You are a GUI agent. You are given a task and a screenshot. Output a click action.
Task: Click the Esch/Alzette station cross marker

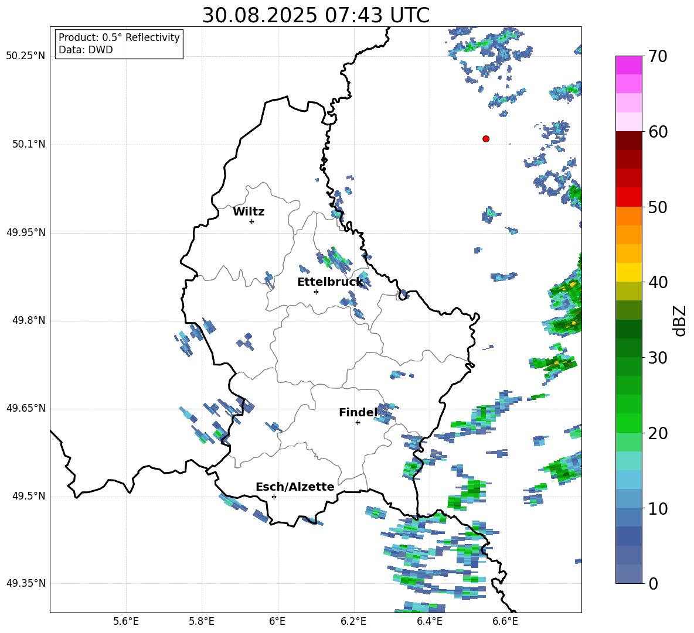point(274,497)
